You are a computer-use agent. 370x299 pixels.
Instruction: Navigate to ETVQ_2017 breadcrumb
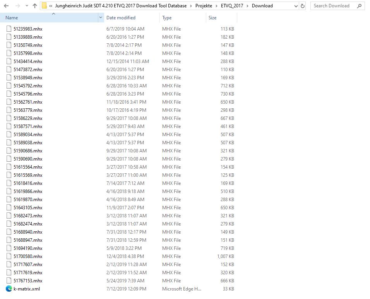click(x=232, y=6)
